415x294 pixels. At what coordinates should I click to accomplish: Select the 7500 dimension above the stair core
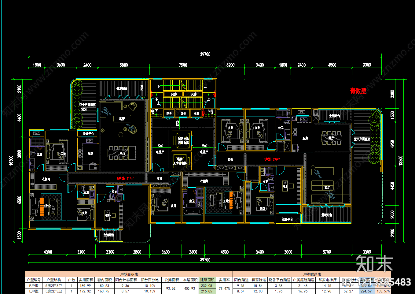click(x=183, y=65)
